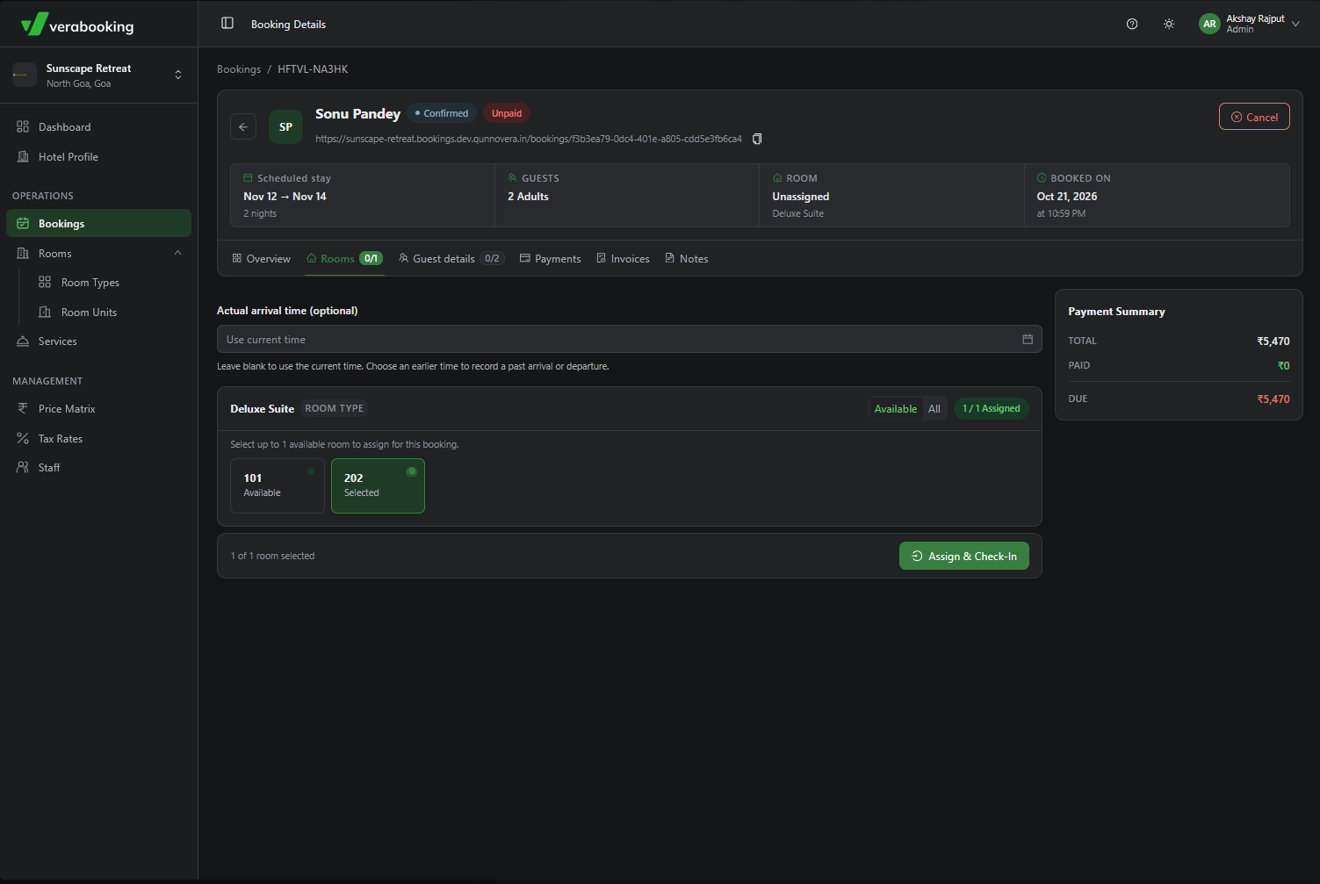Open the Sunscape Retreat property switcher
1320x884 pixels.
98,75
